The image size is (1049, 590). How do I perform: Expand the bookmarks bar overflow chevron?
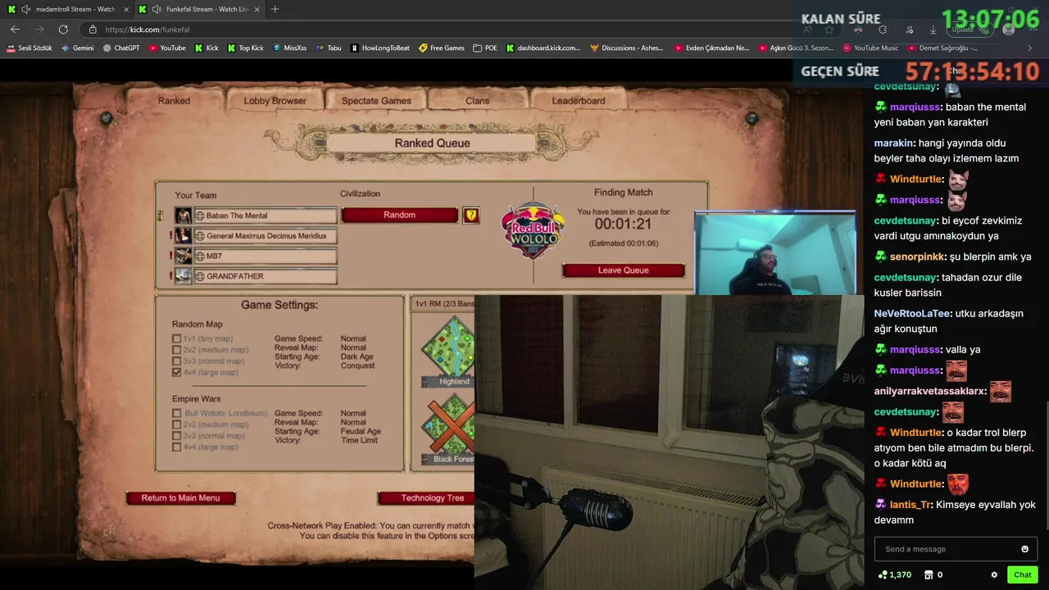coord(1030,48)
